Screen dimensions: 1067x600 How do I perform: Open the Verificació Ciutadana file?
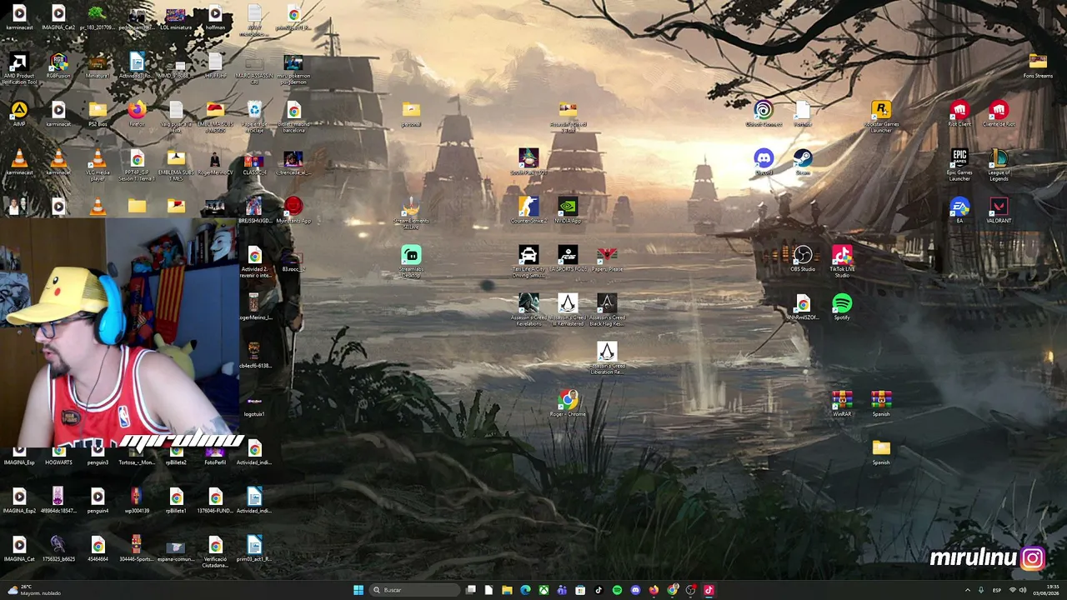(215, 551)
